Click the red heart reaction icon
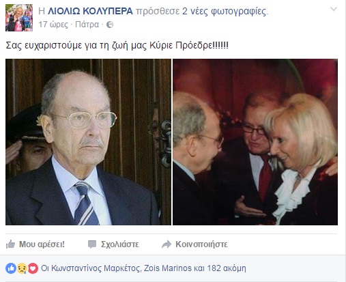This screenshot has width=346, height=282. 33,268
